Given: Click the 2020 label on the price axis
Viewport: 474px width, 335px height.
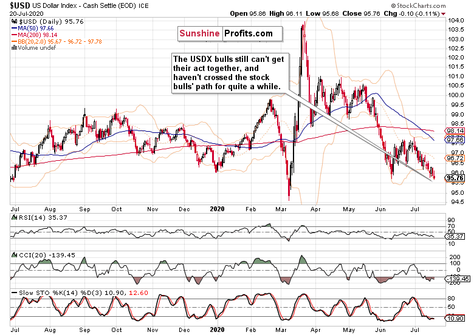Looking at the screenshot, I should tap(217, 209).
